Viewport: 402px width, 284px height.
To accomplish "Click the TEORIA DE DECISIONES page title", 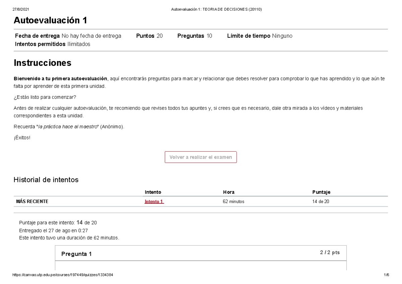I will click(x=216, y=9).
